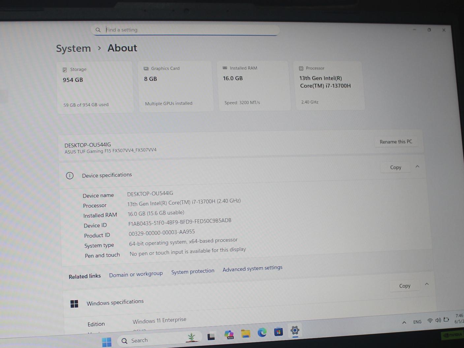Viewport: 464px width, 348px height.
Task: Click the Installed RAM chip icon
Action: pyautogui.click(x=225, y=68)
